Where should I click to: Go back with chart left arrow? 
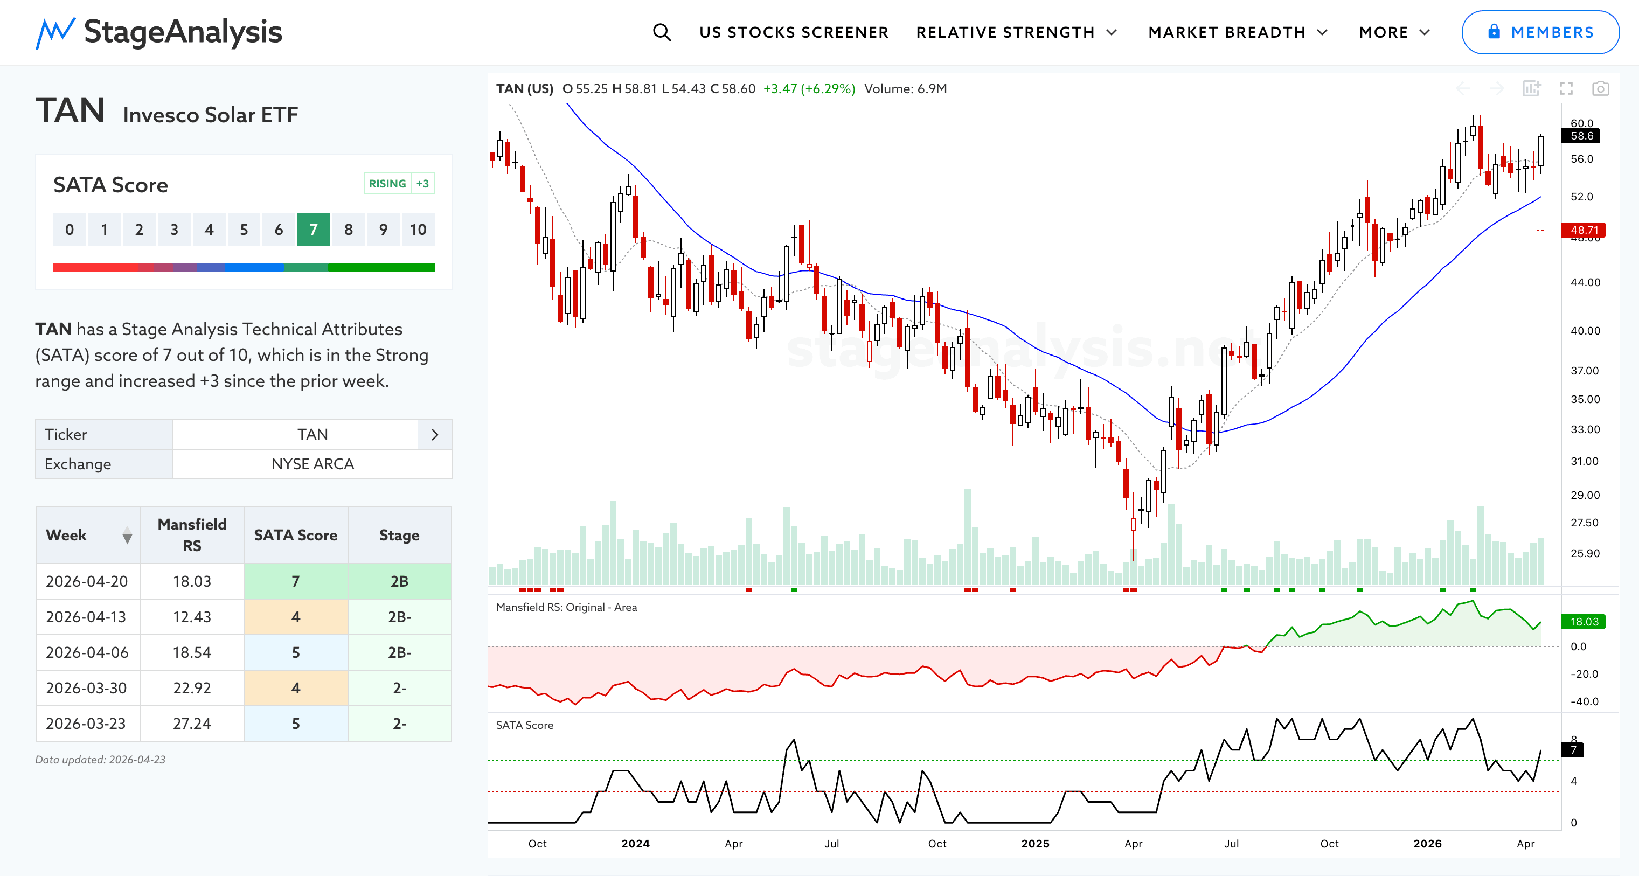1463,88
